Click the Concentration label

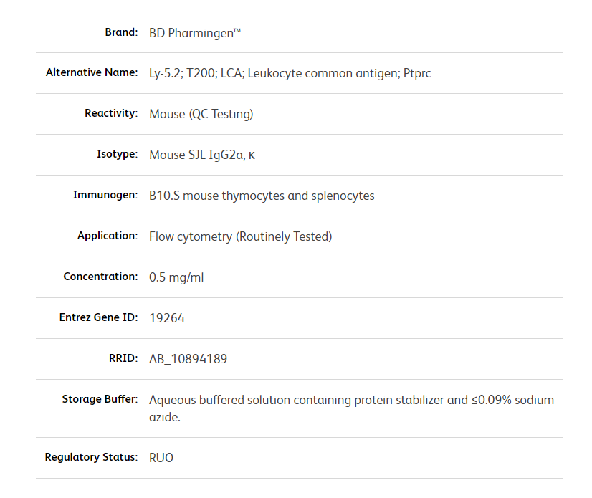tap(100, 277)
